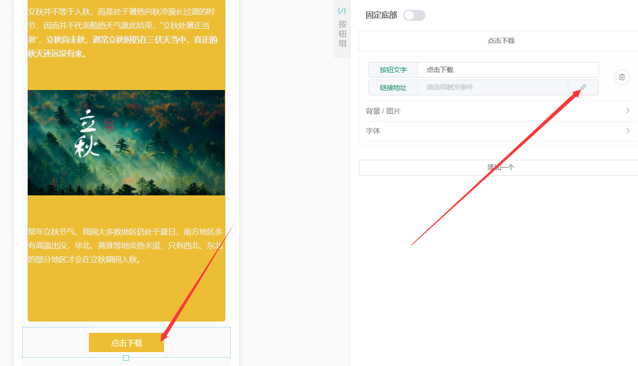Delete button item with trash icon
The width and height of the screenshot is (638, 366).
[x=622, y=77]
